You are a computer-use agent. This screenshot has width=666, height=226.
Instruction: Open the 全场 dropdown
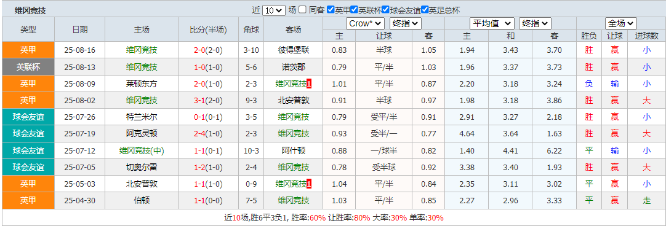621,23
